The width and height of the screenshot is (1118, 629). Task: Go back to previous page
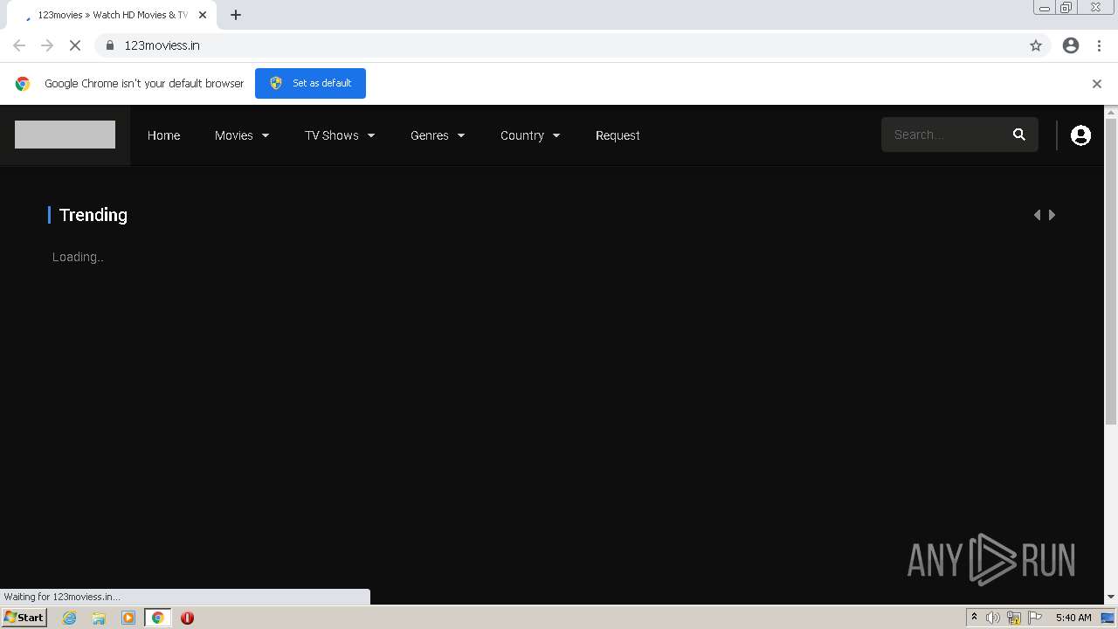coord(19,45)
